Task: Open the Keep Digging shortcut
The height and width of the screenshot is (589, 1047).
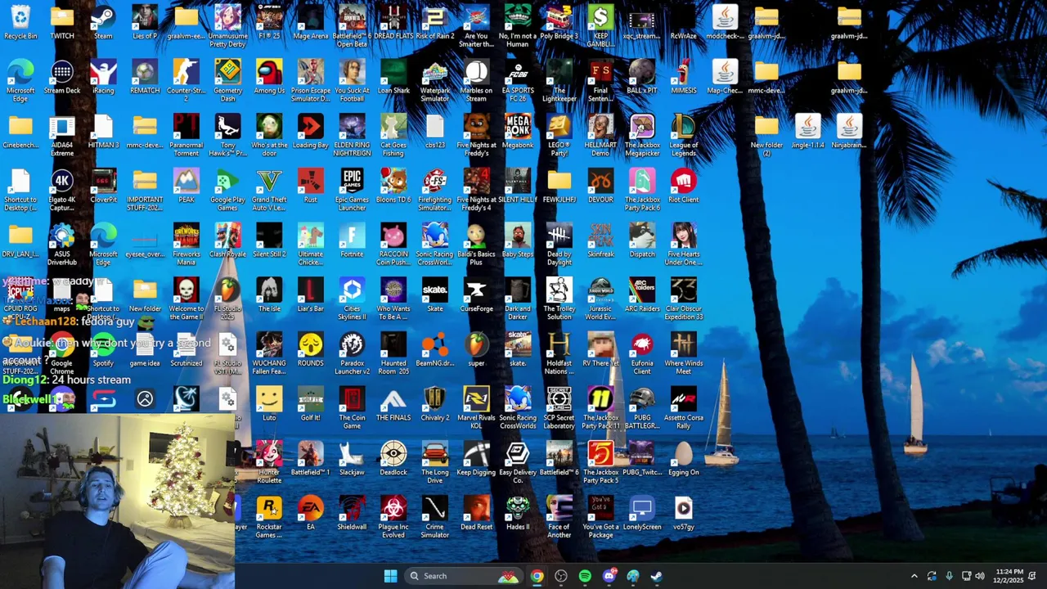Action: pos(476,460)
